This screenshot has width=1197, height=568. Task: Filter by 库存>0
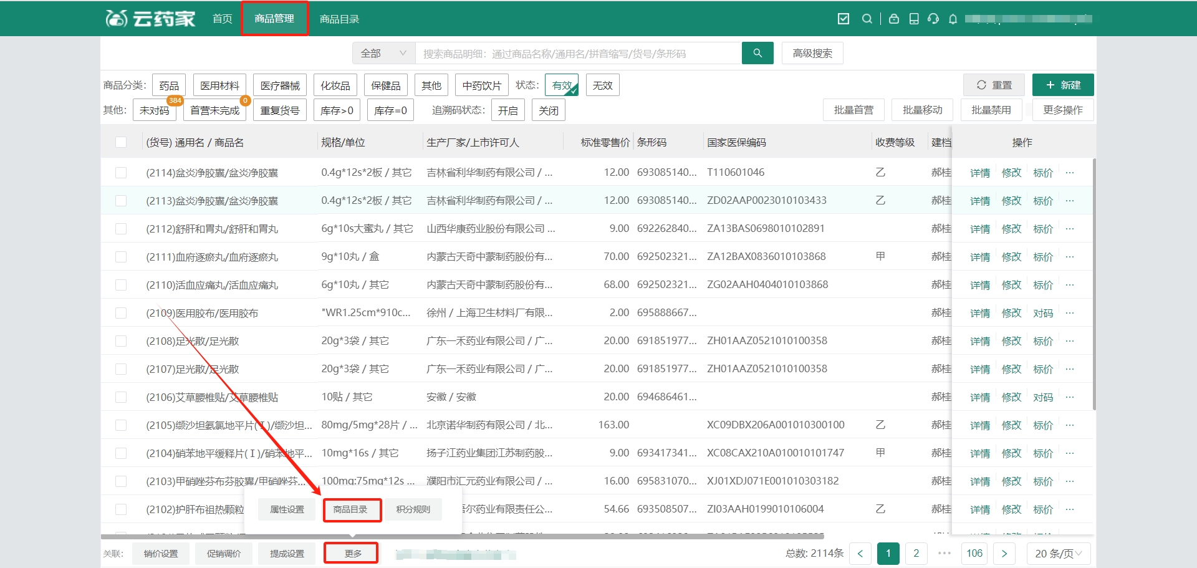click(337, 110)
